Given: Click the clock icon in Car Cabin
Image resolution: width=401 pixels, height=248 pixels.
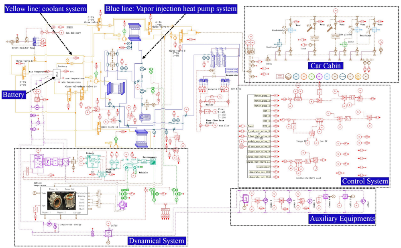Looking at the screenshot, I should pyautogui.click(x=382, y=42).
